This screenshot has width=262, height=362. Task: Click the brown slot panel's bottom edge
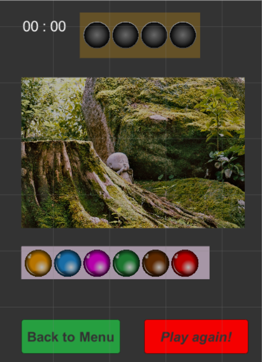click(140, 57)
